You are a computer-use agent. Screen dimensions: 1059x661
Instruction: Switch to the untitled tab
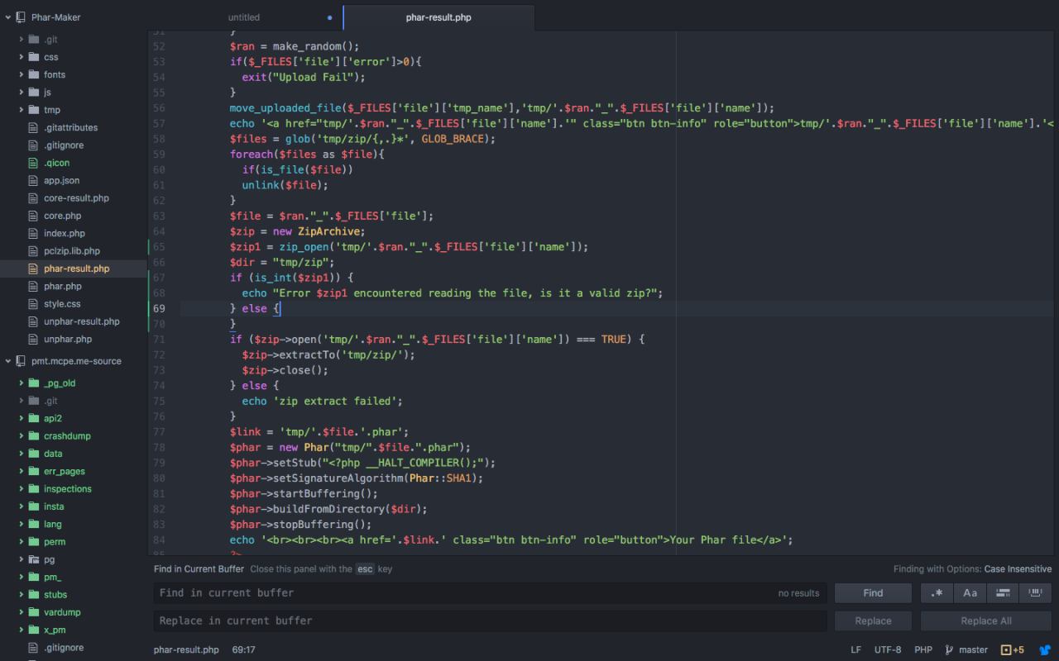(x=244, y=17)
